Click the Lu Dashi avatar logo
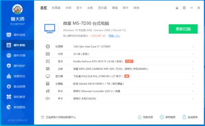Image resolution: width=205 pixels, height=126 pixels. (17, 9)
